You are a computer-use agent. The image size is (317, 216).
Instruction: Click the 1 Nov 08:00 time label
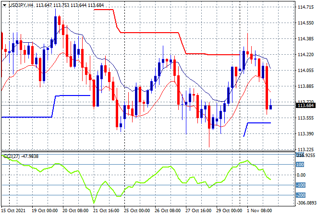point(259,211)
